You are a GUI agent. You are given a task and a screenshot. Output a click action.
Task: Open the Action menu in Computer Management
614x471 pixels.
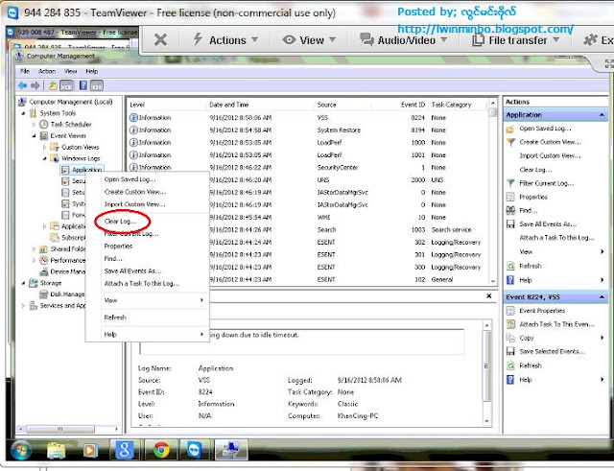pos(47,71)
